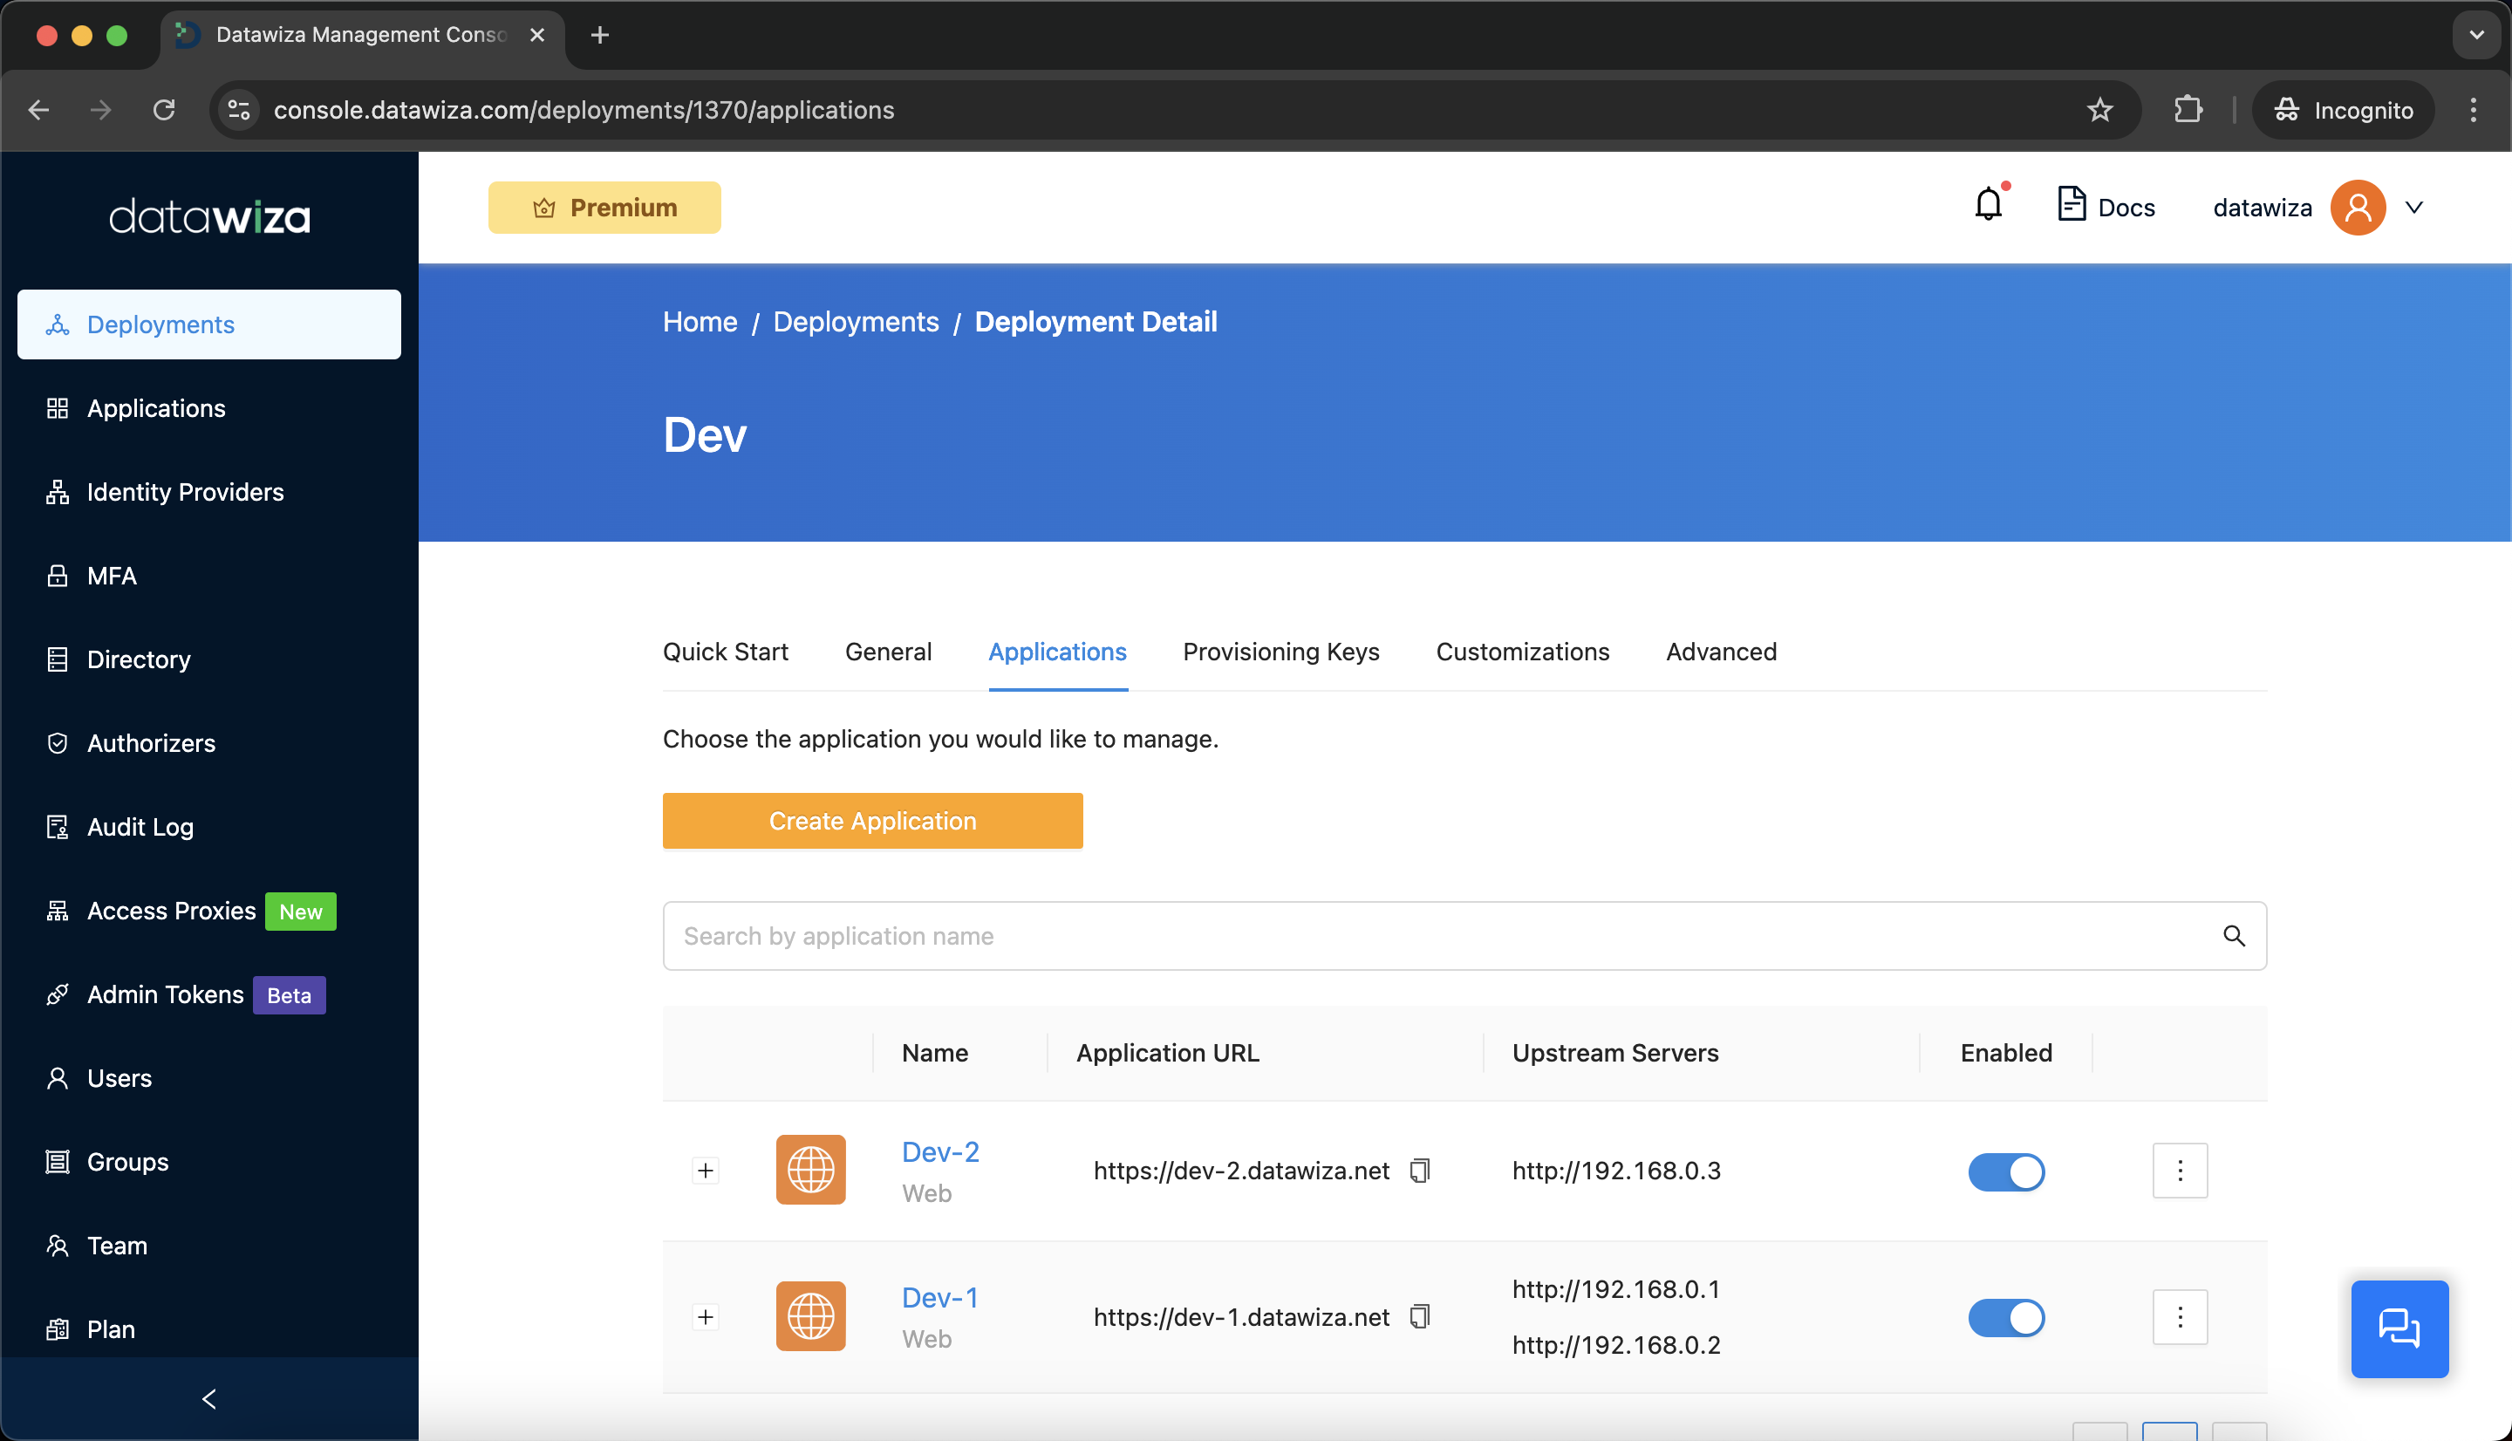View site information in address bar
This screenshot has width=2512, height=1441.
[238, 110]
